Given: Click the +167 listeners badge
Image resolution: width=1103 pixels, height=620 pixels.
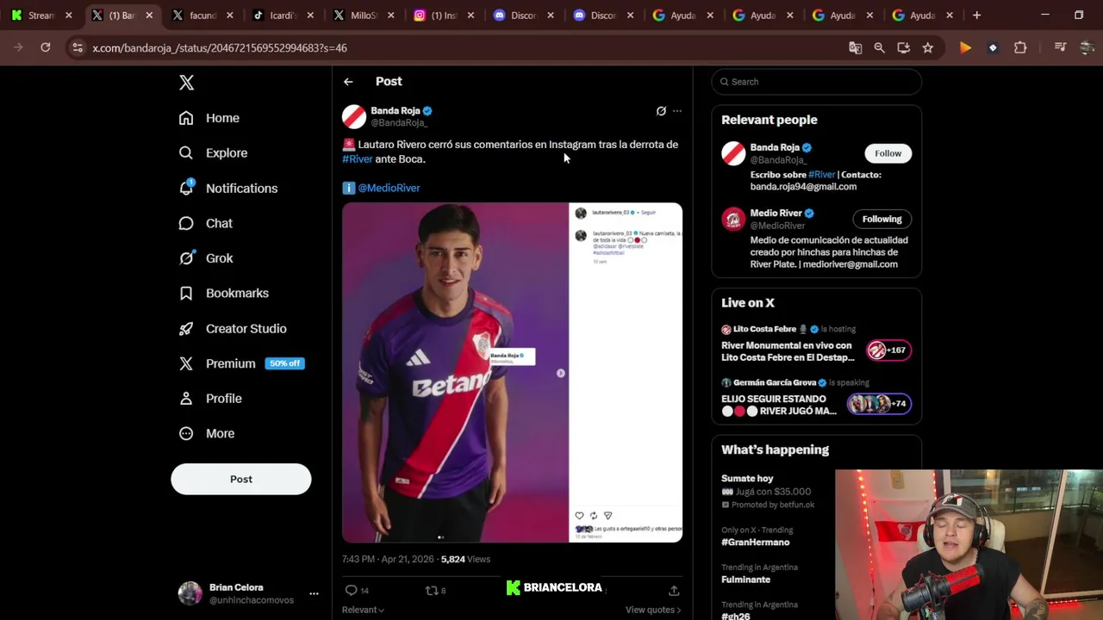Looking at the screenshot, I should coord(888,350).
